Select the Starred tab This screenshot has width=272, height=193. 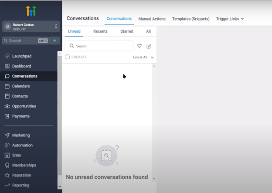pyautogui.click(x=127, y=31)
